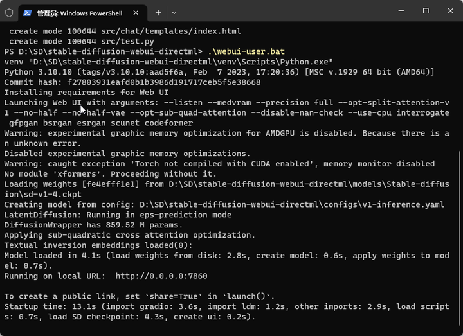This screenshot has width=463, height=336.
Task: Click 'Installing requirements for Web UI' line
Action: [86, 93]
